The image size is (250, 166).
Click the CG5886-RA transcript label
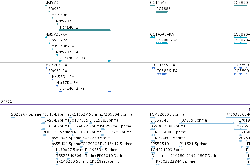click(167, 40)
